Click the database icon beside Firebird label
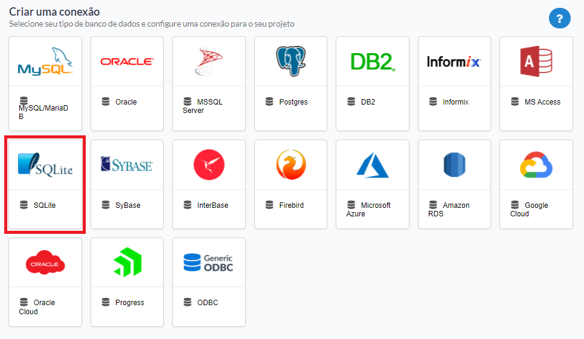 pyautogui.click(x=269, y=204)
